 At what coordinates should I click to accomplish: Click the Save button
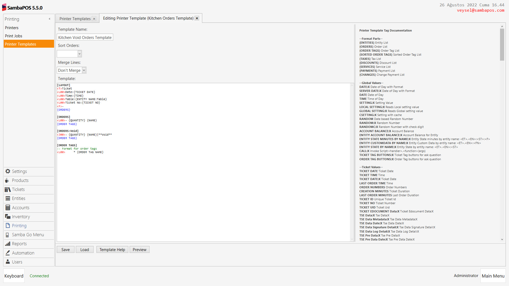[65, 250]
